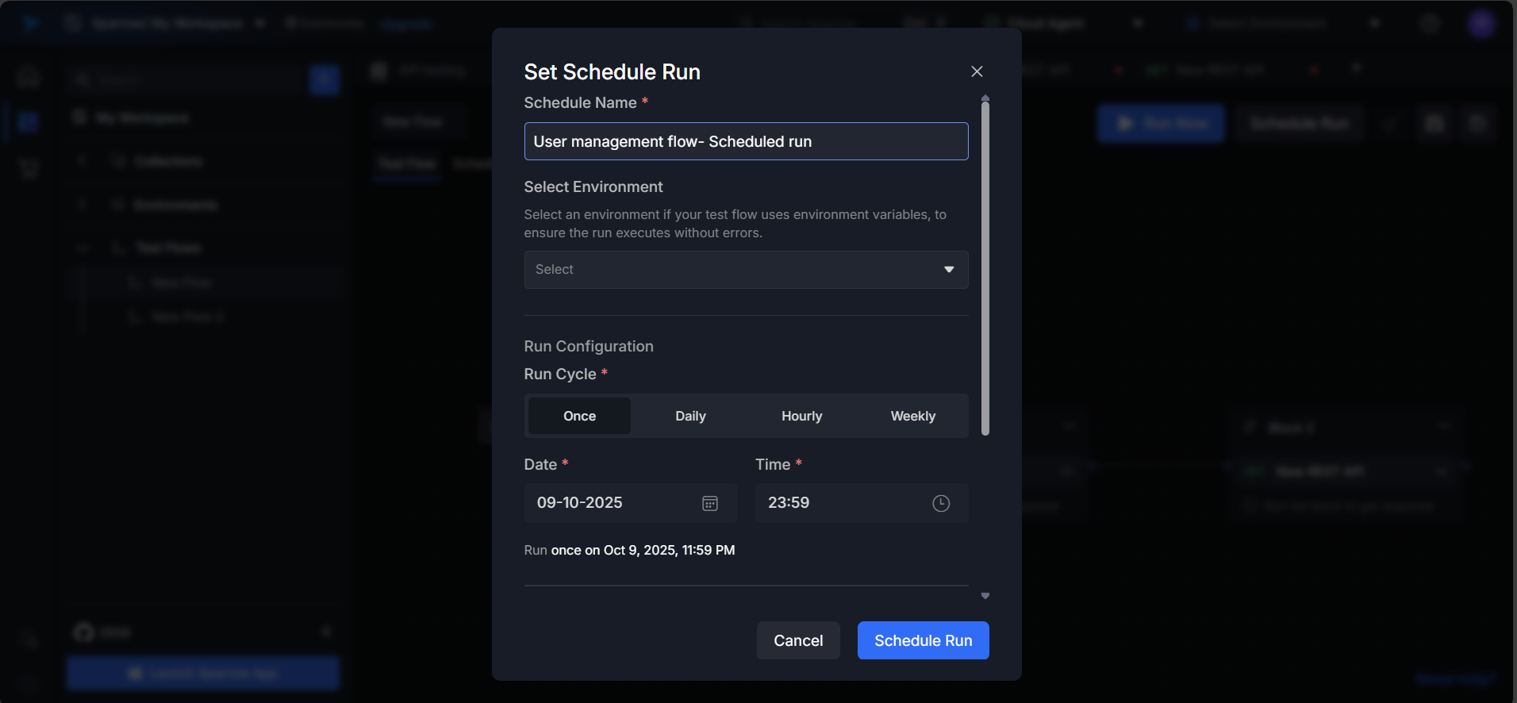Open the clock time picker icon
Screen dimensions: 1517x703
click(x=940, y=503)
